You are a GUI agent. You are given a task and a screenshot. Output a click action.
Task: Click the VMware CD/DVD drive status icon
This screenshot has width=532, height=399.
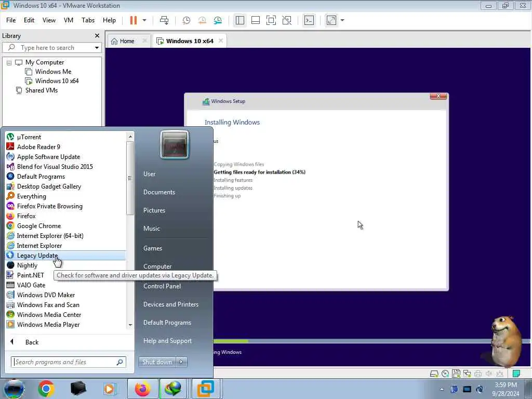[x=445, y=374]
